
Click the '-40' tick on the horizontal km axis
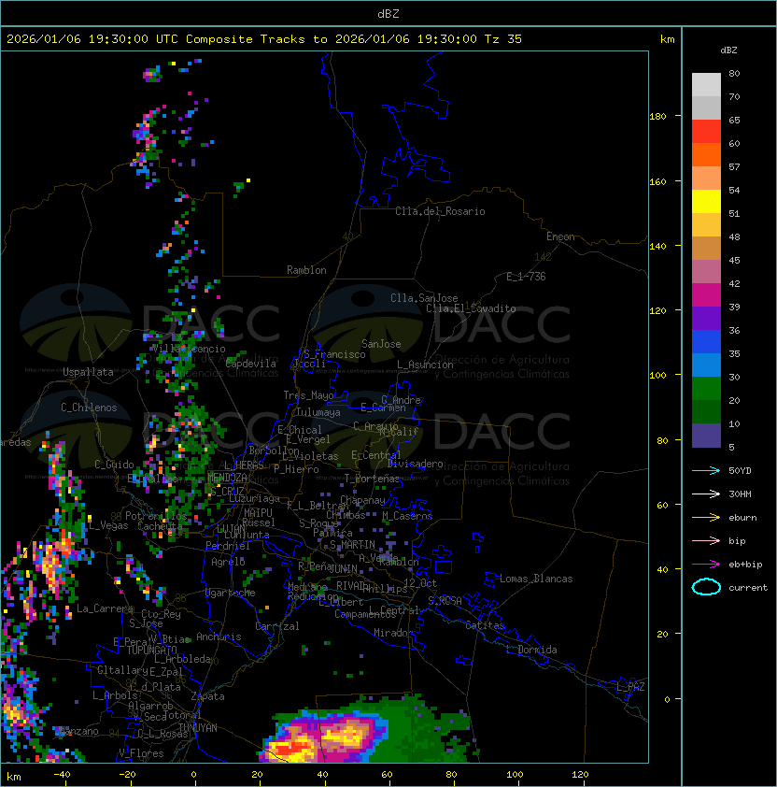(62, 775)
